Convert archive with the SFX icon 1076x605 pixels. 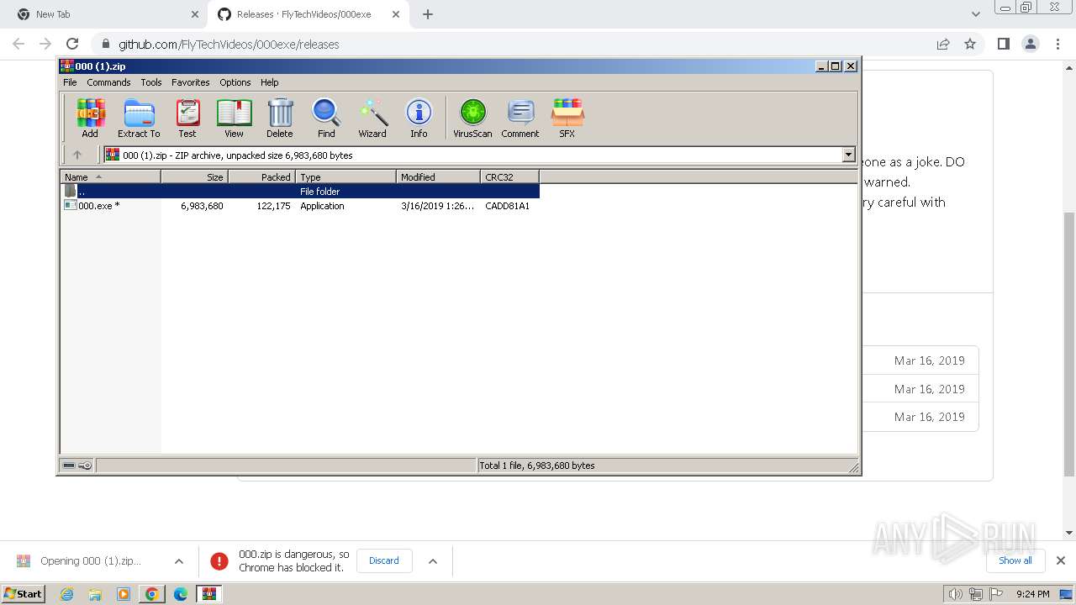click(567, 118)
